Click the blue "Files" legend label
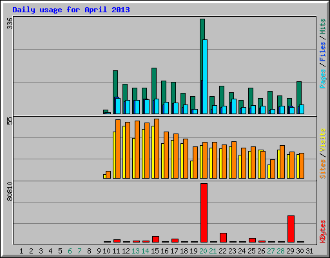The width and height of the screenshot is (330, 258). click(x=323, y=52)
